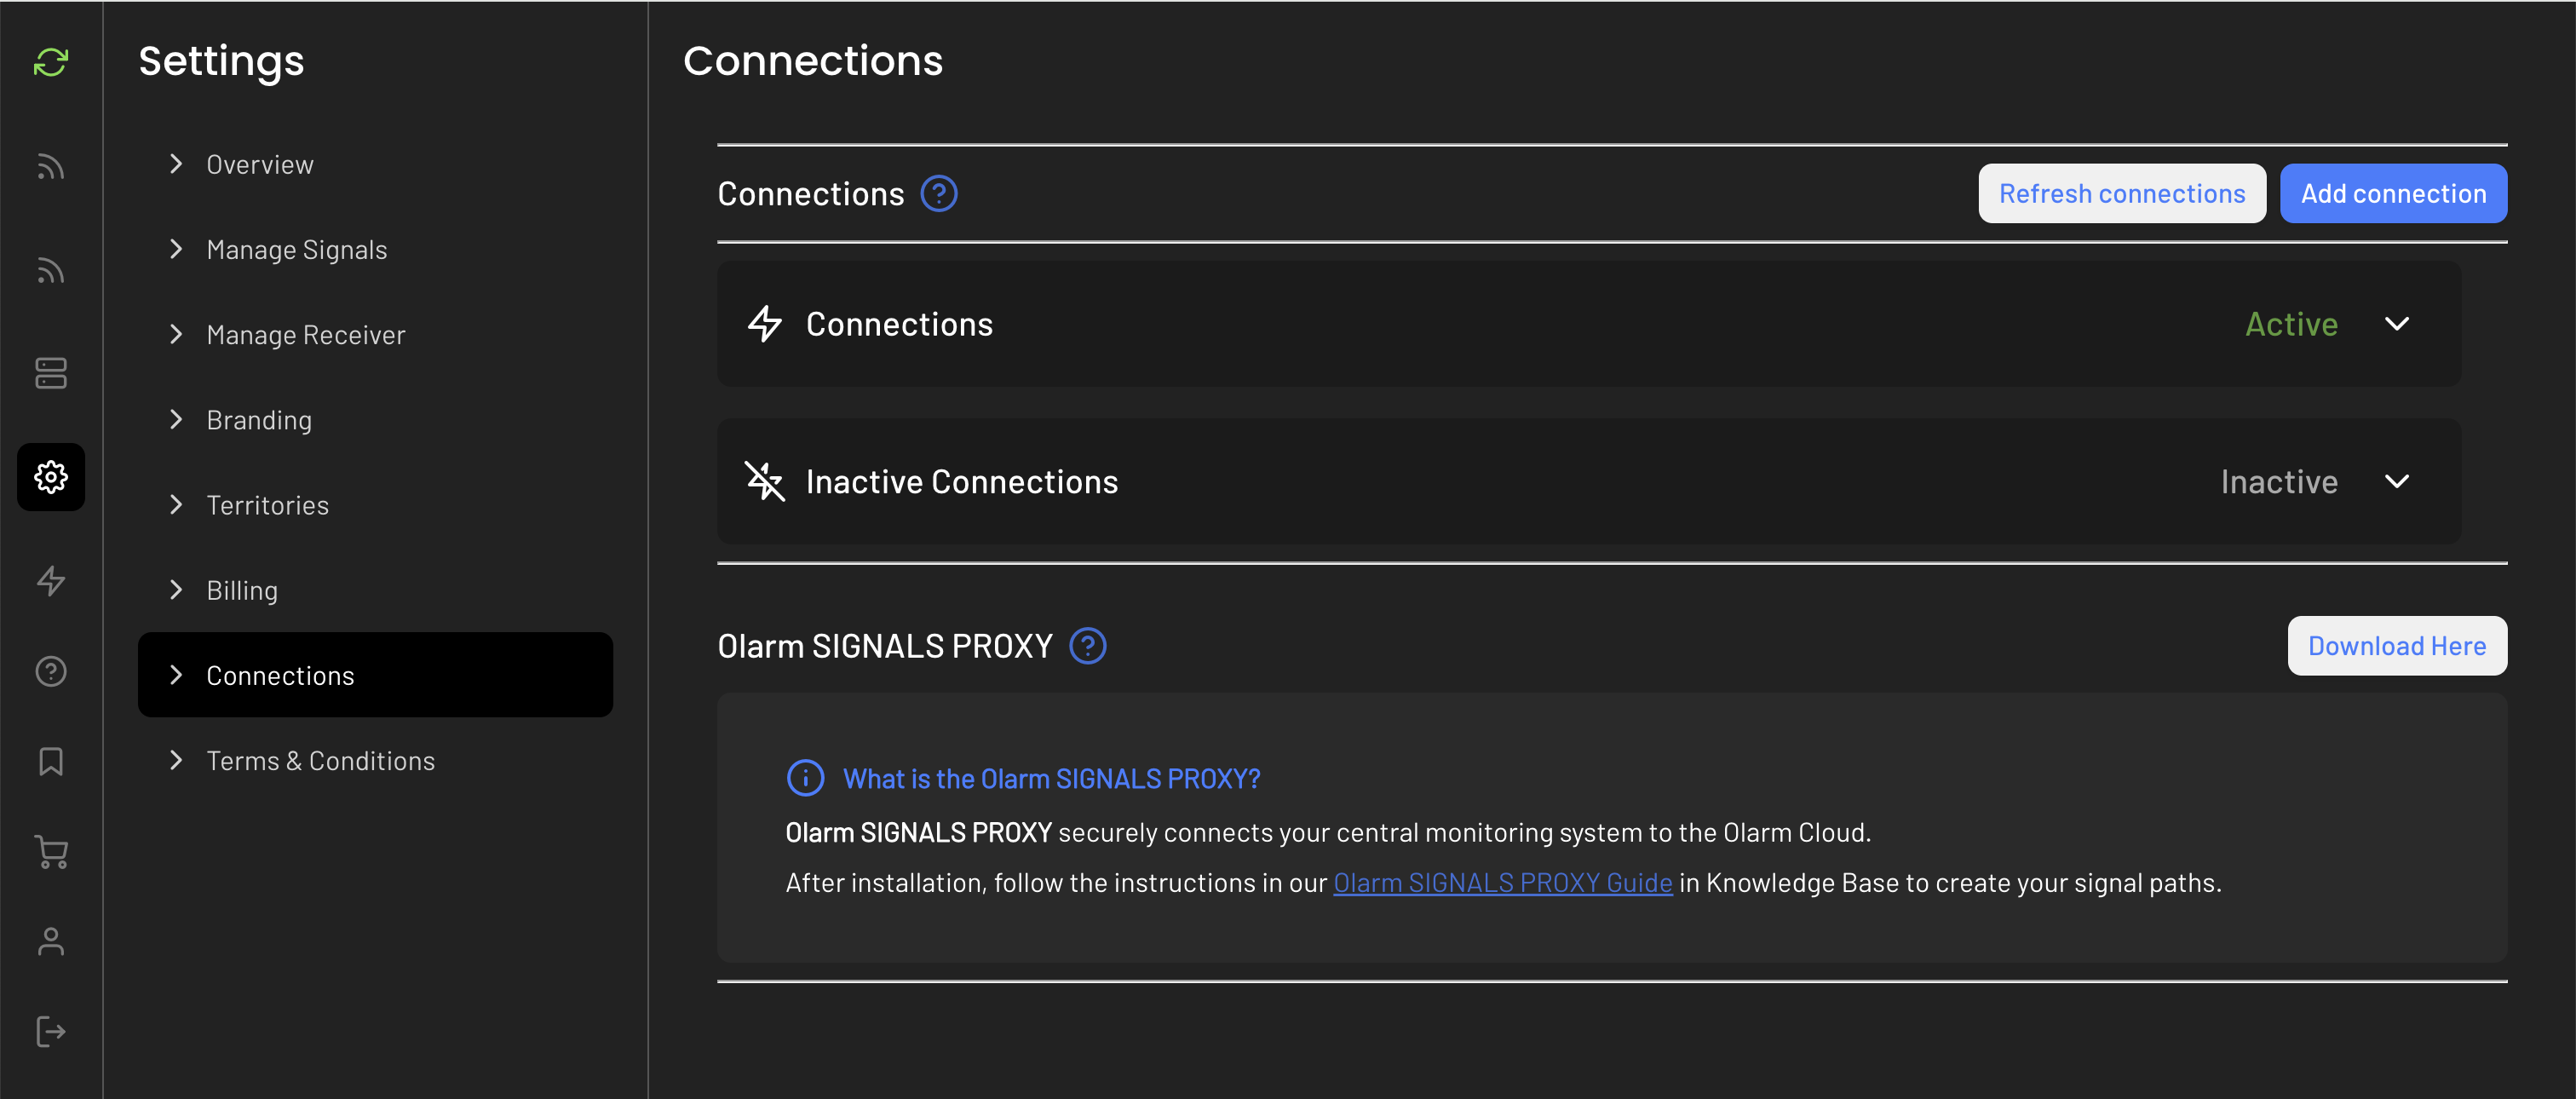Click the info icon beside proxy question
The image size is (2576, 1099).
(x=806, y=778)
